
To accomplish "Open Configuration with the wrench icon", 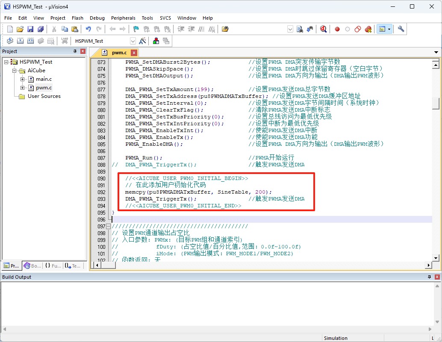I will tap(401, 29).
